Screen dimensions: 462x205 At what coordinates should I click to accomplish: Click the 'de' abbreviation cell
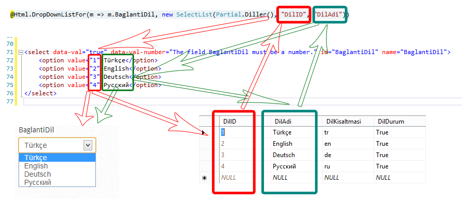pyautogui.click(x=348, y=155)
